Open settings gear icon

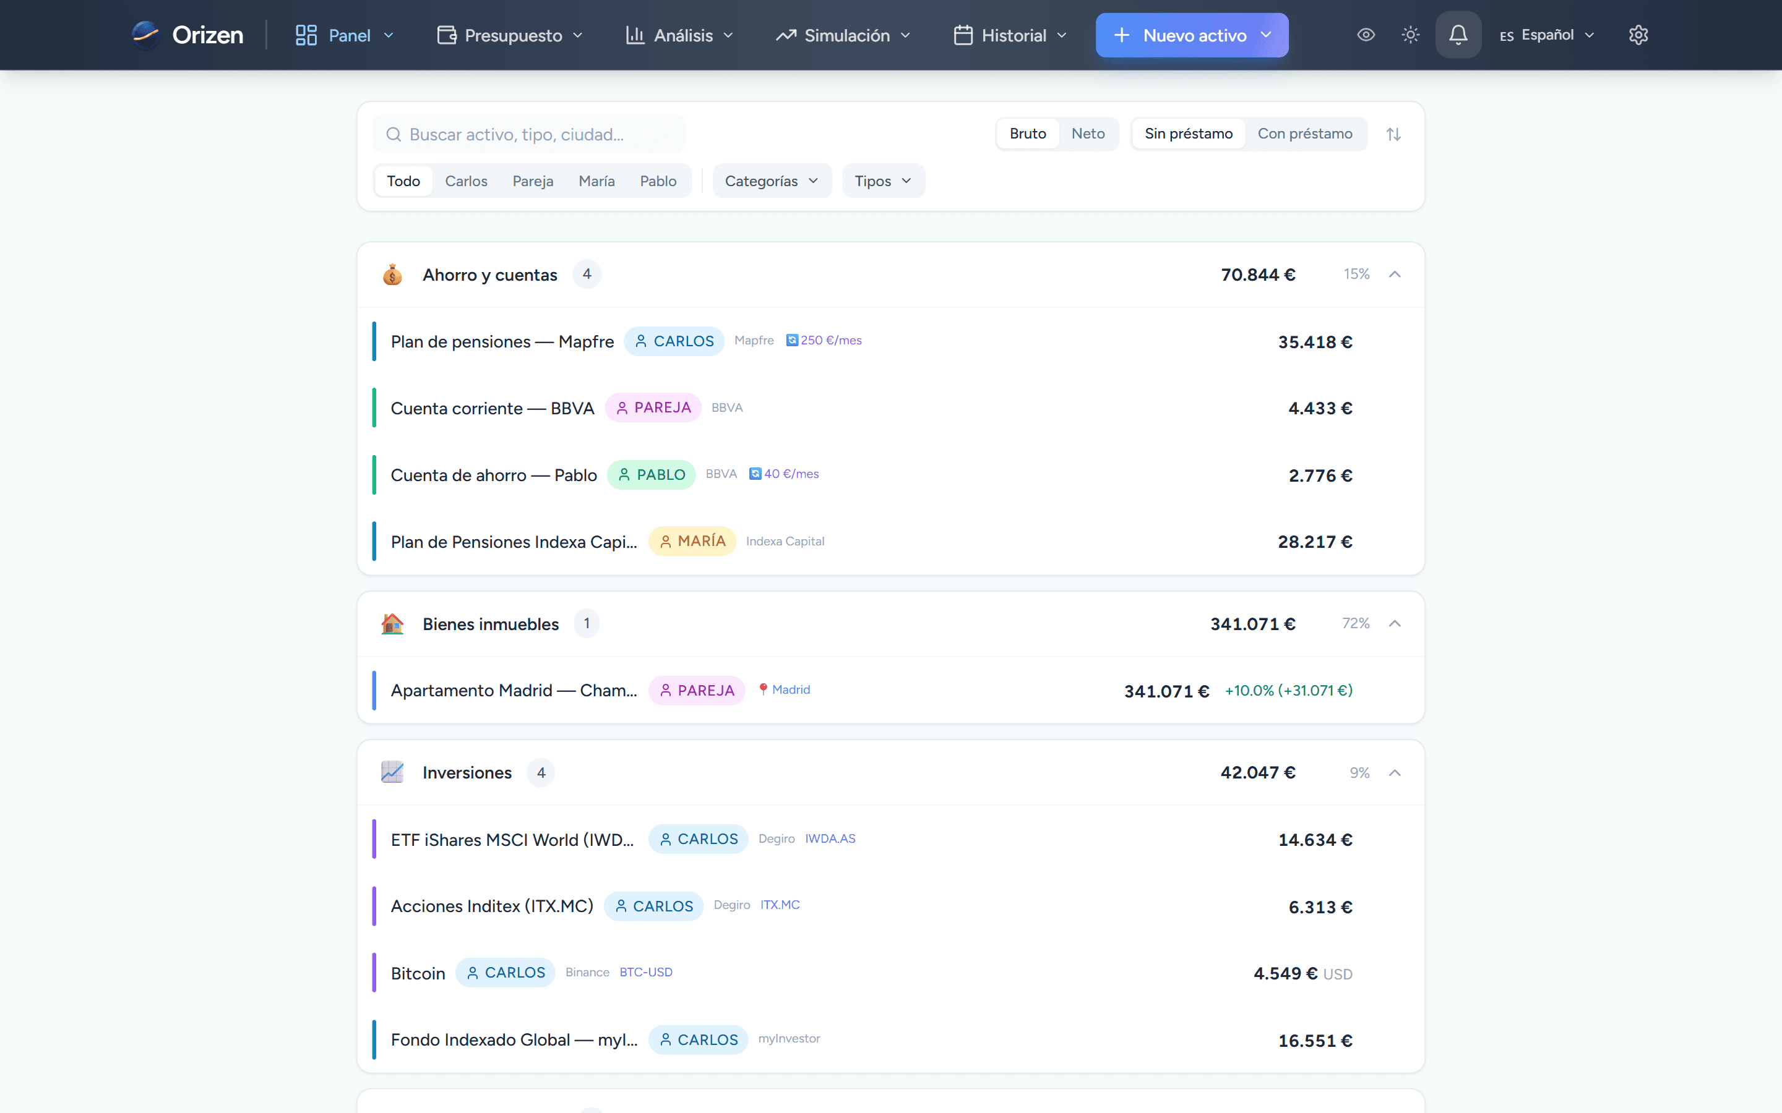click(1638, 35)
